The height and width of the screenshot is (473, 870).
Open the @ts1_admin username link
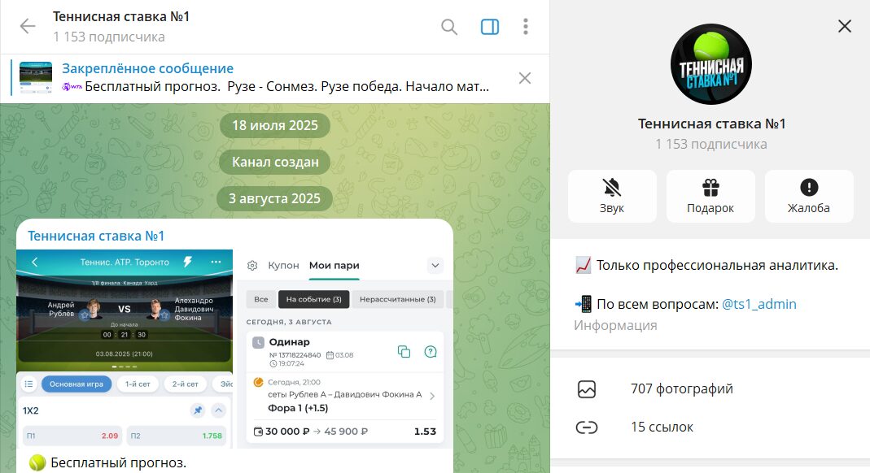(x=759, y=304)
